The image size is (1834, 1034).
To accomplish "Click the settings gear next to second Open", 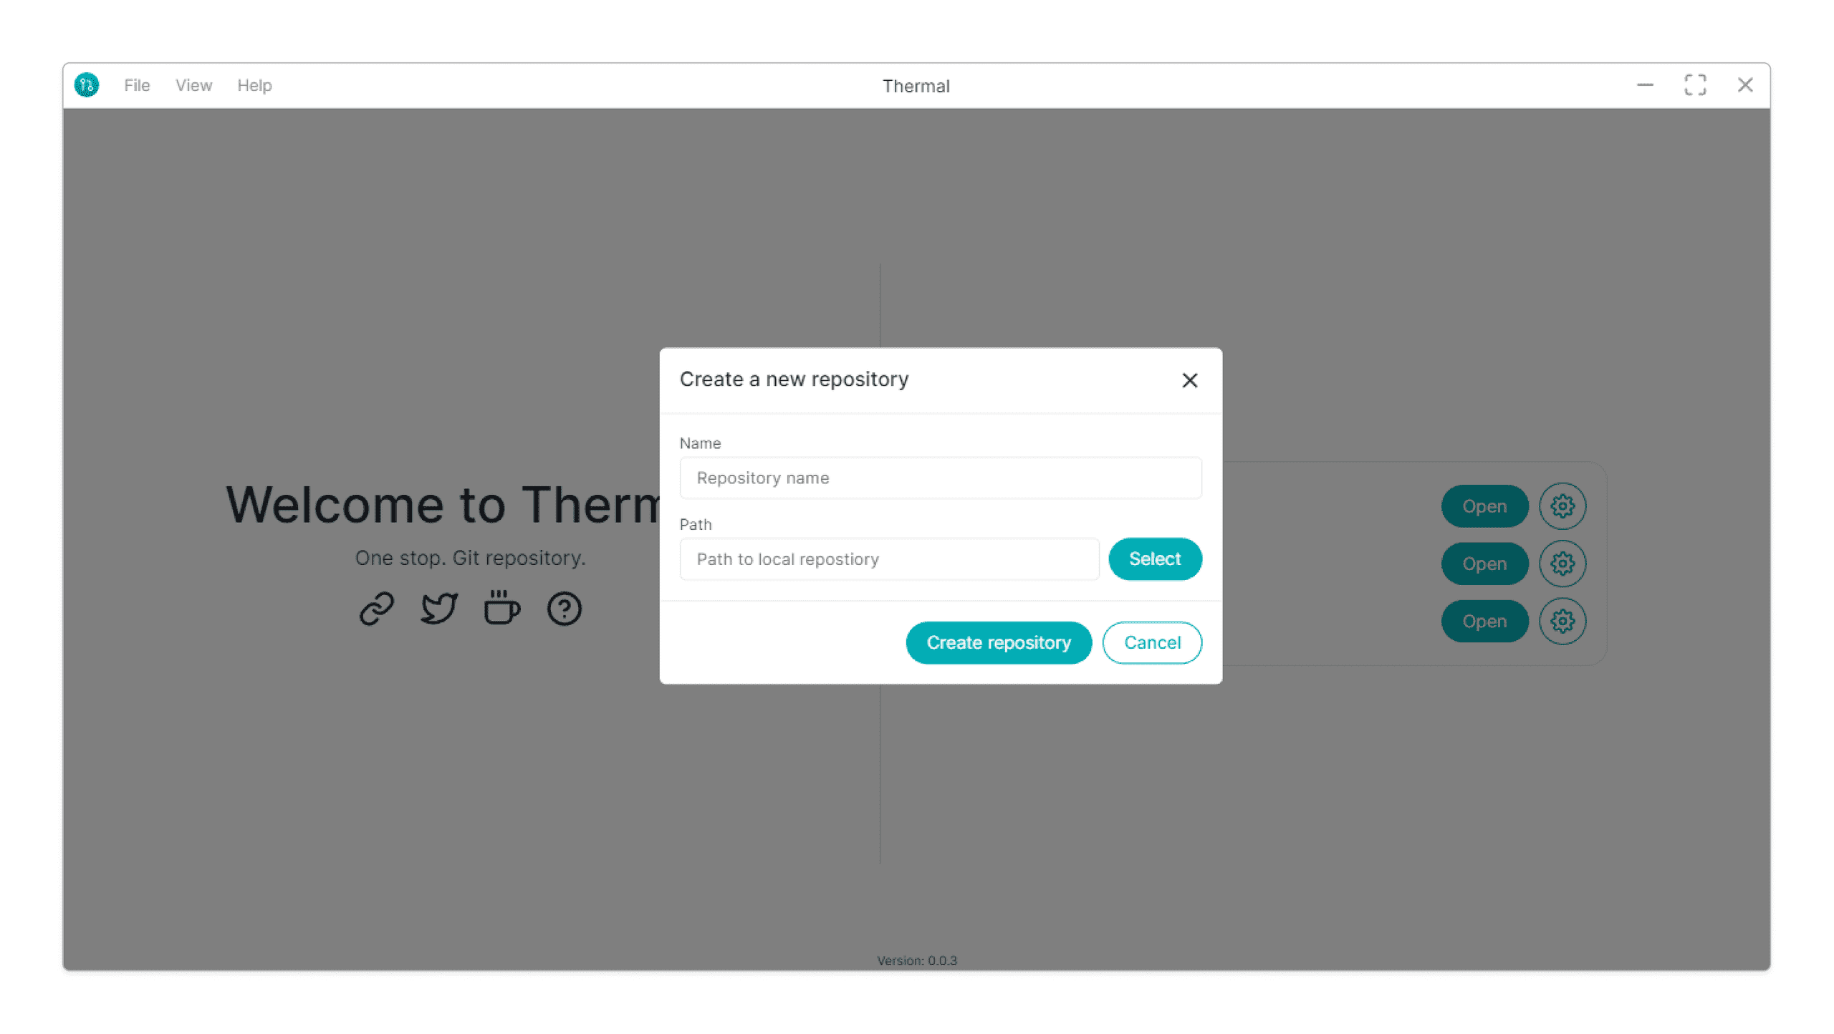I will (1563, 563).
